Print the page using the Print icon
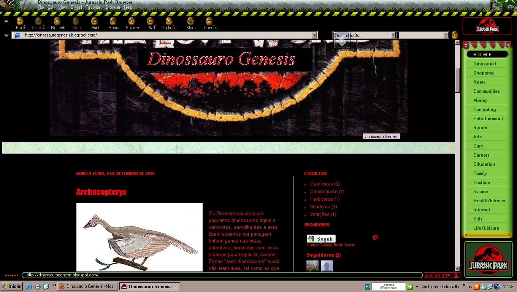This screenshot has height=292, width=517. point(95,23)
